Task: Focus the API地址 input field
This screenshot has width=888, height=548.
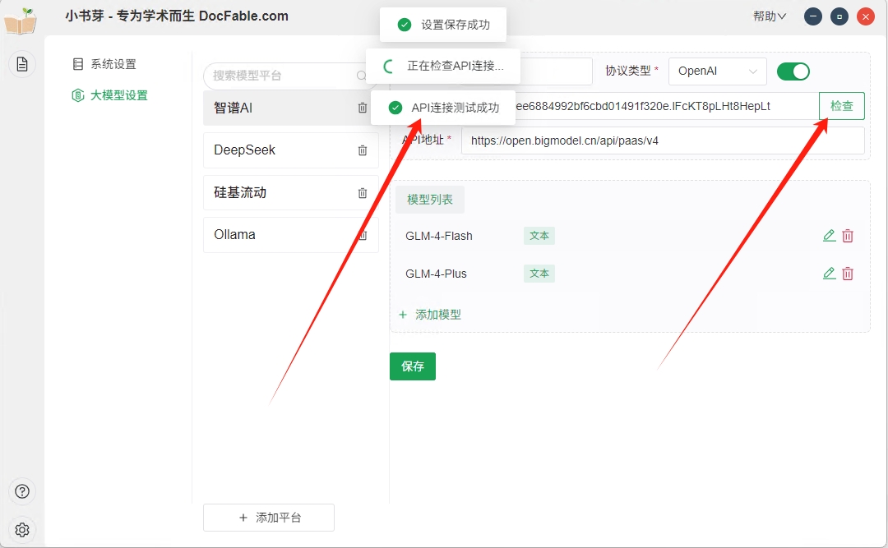Action: [662, 140]
